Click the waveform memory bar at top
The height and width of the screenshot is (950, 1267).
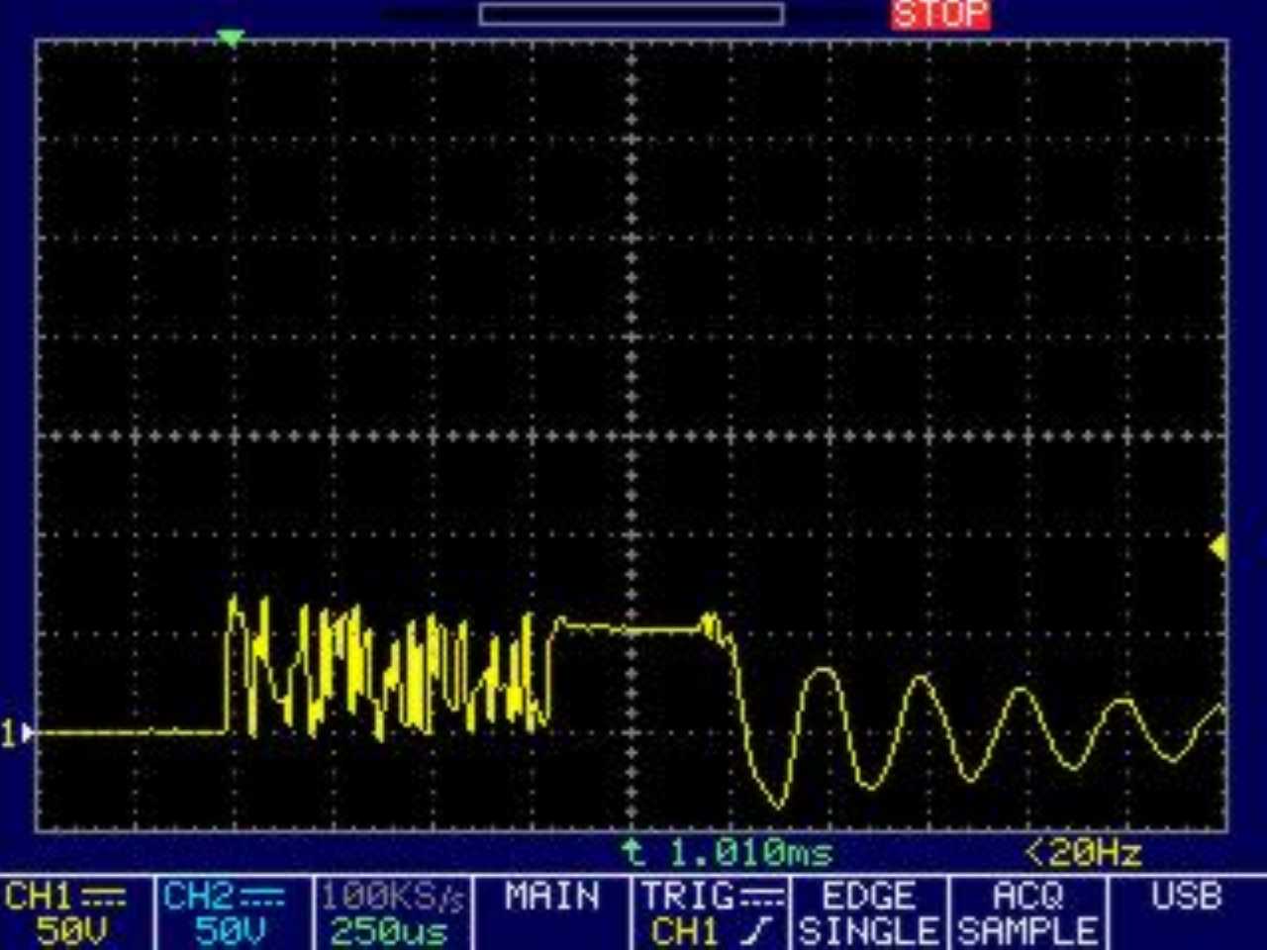[632, 14]
